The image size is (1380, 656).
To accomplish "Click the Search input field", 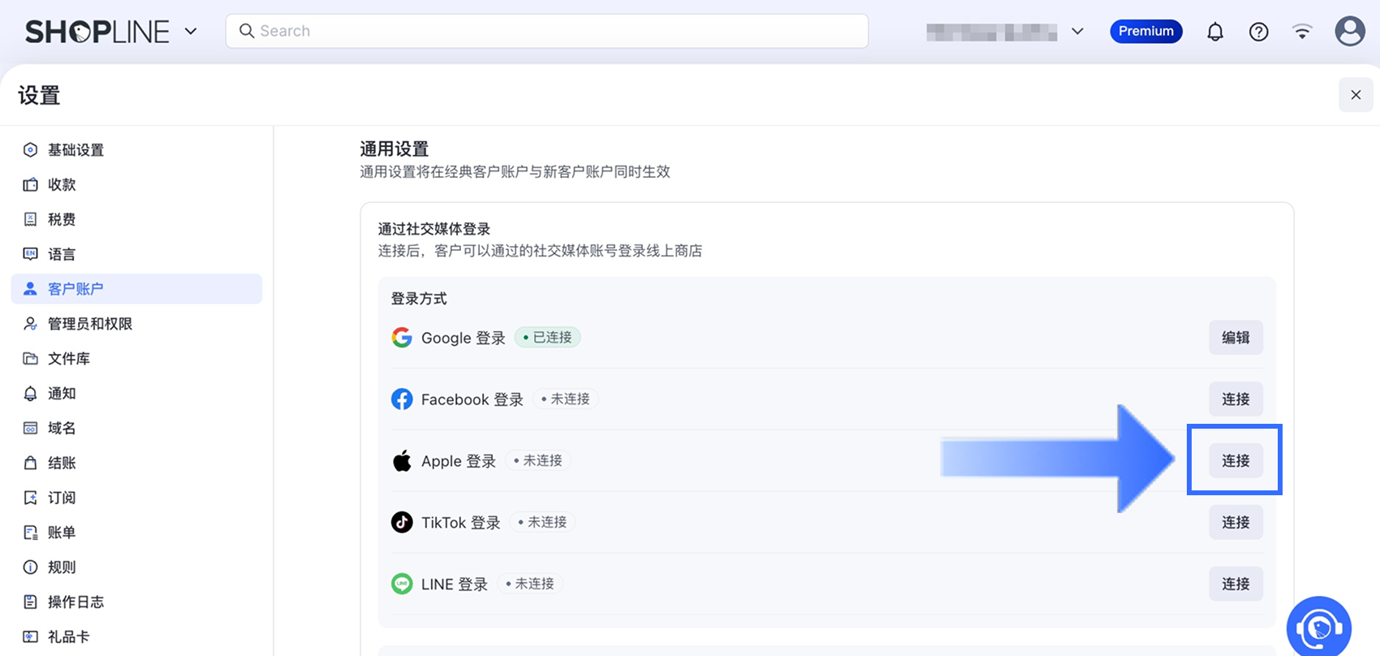I will pos(547,31).
